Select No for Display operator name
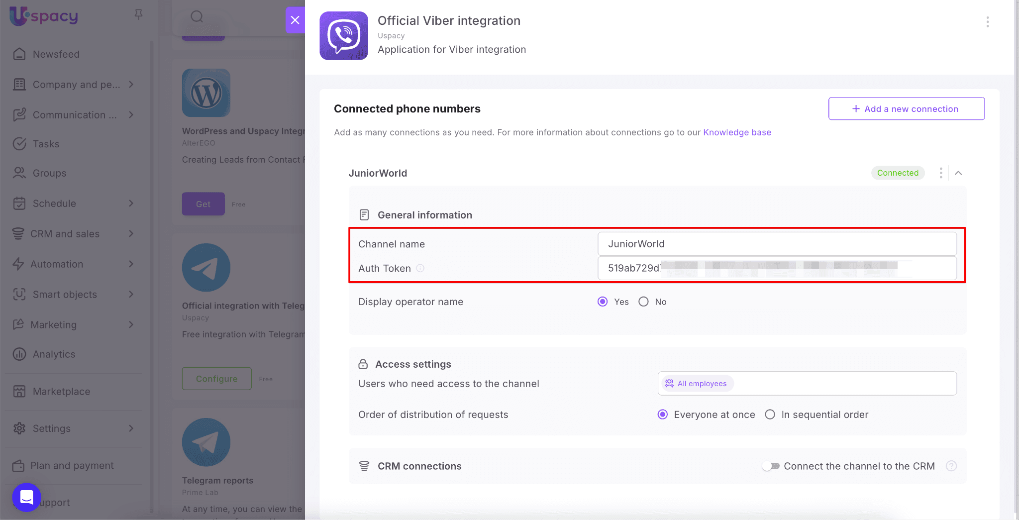The width and height of the screenshot is (1019, 520). (x=643, y=302)
